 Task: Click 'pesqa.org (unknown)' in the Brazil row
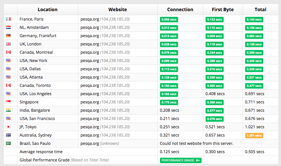tap(100, 143)
